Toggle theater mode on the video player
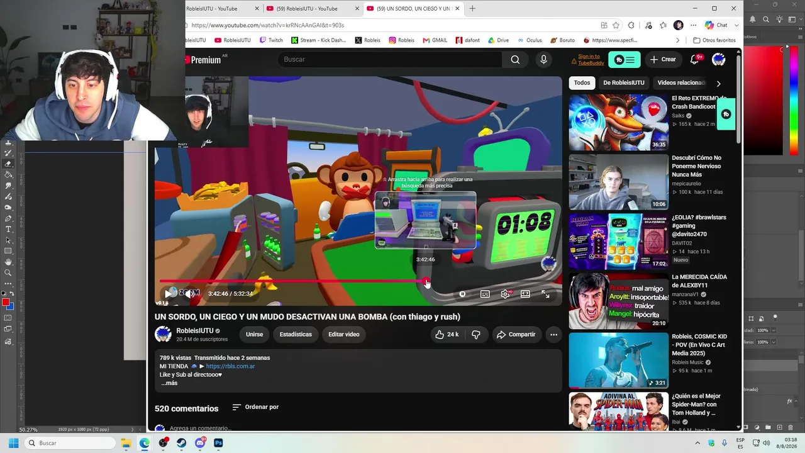This screenshot has width=805, height=453. 525,294
